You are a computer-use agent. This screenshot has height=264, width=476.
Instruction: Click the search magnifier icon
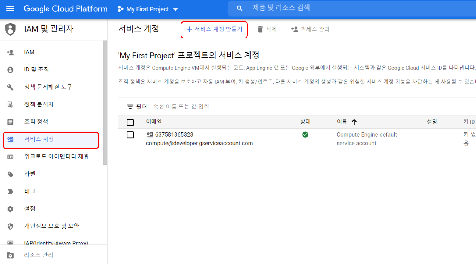pos(239,9)
